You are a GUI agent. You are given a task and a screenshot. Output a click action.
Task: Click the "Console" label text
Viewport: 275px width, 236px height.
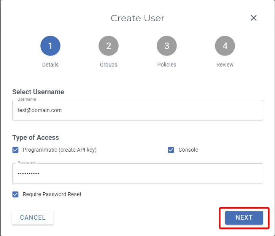188,150
